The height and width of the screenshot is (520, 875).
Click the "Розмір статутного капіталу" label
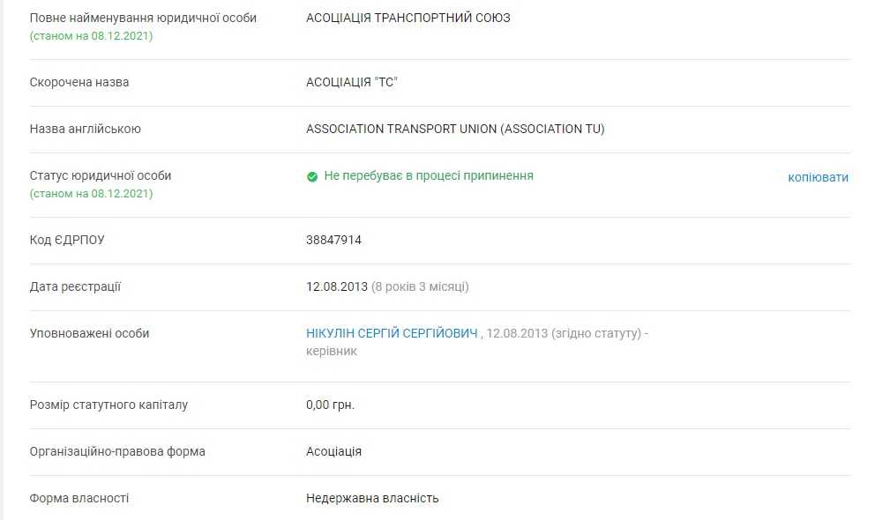coord(109,405)
